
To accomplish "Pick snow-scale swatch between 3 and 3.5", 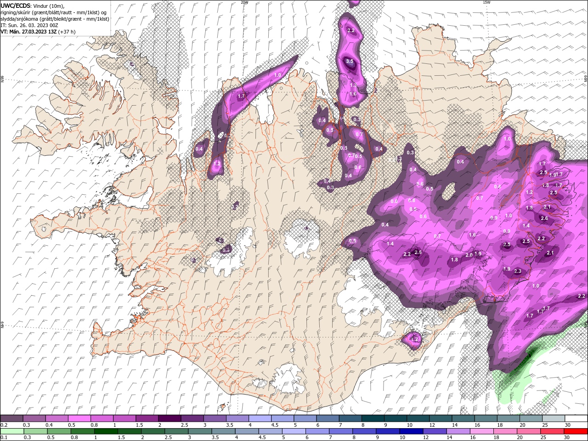I will point(214,418).
